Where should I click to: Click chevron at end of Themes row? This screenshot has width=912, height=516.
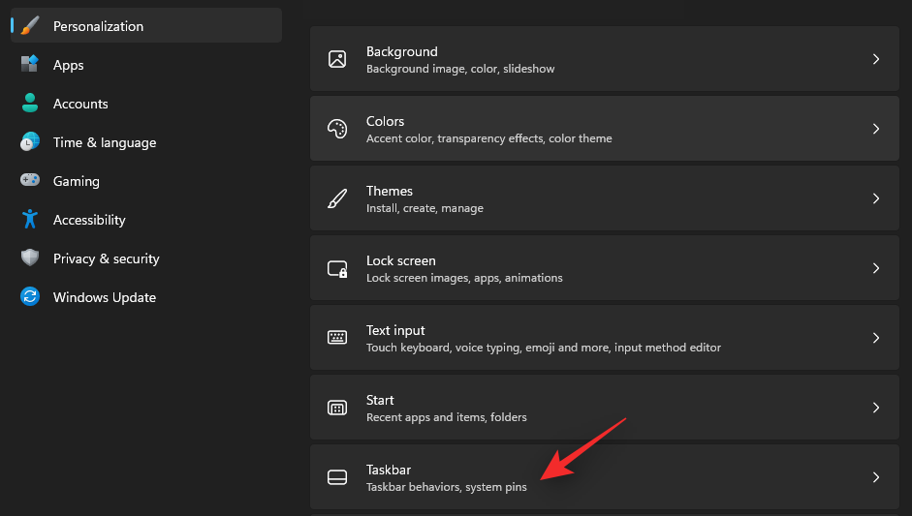[x=875, y=198]
